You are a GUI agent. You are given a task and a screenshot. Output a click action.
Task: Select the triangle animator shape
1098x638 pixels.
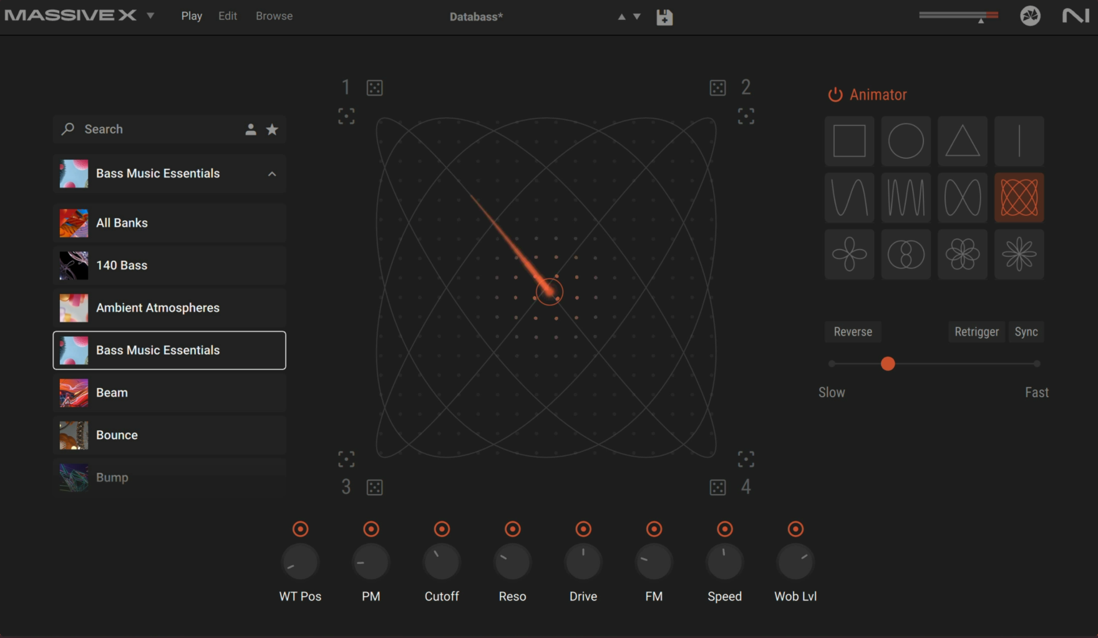point(963,141)
